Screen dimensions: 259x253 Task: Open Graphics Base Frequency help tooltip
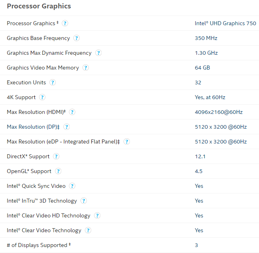(77, 38)
